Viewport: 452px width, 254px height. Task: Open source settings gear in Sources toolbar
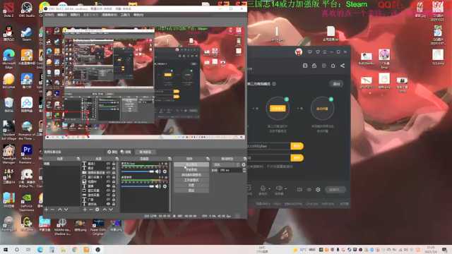click(x=97, y=210)
